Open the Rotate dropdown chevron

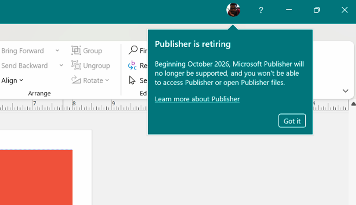tap(107, 80)
